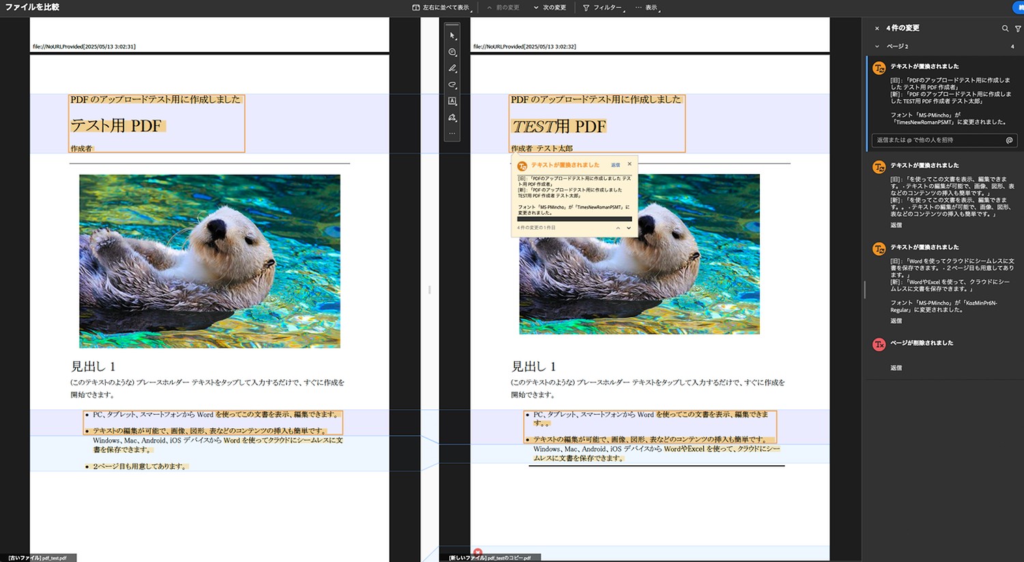1024x562 pixels.
Task: Choose the comment note tool
Action: click(x=452, y=52)
